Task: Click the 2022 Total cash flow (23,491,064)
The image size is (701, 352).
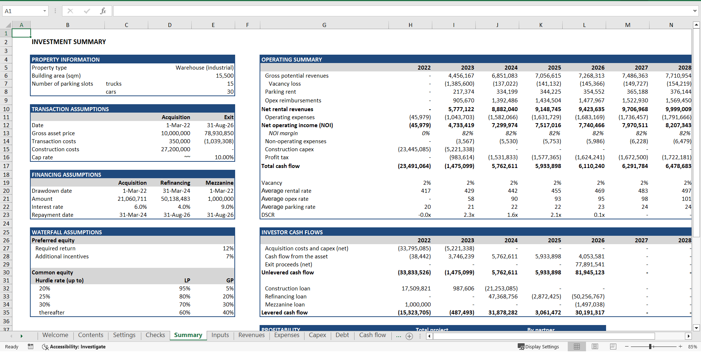Action: (410, 166)
